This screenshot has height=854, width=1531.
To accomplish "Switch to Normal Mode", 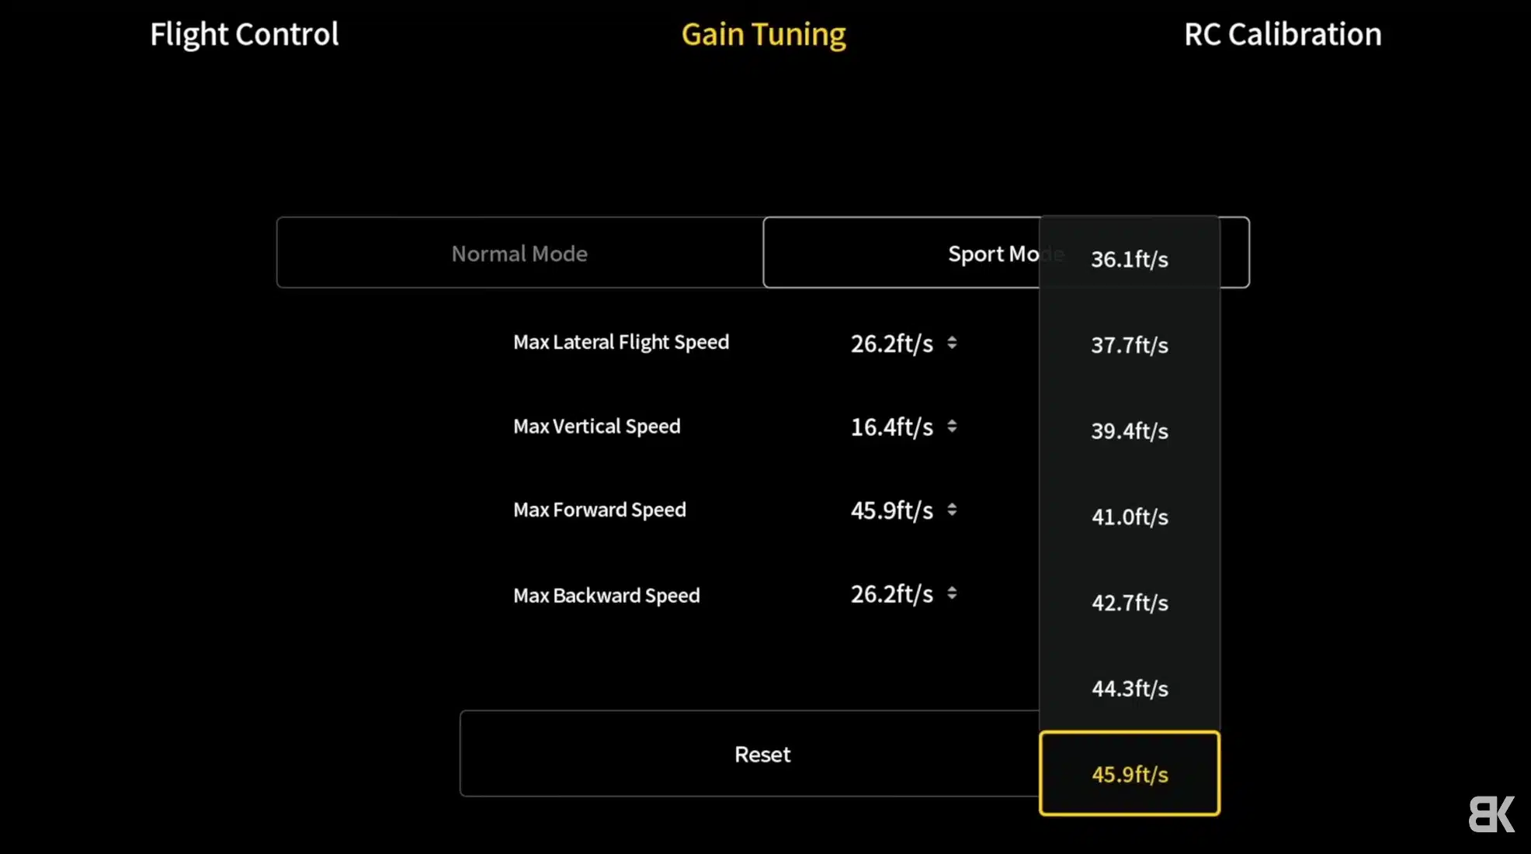I will [519, 253].
